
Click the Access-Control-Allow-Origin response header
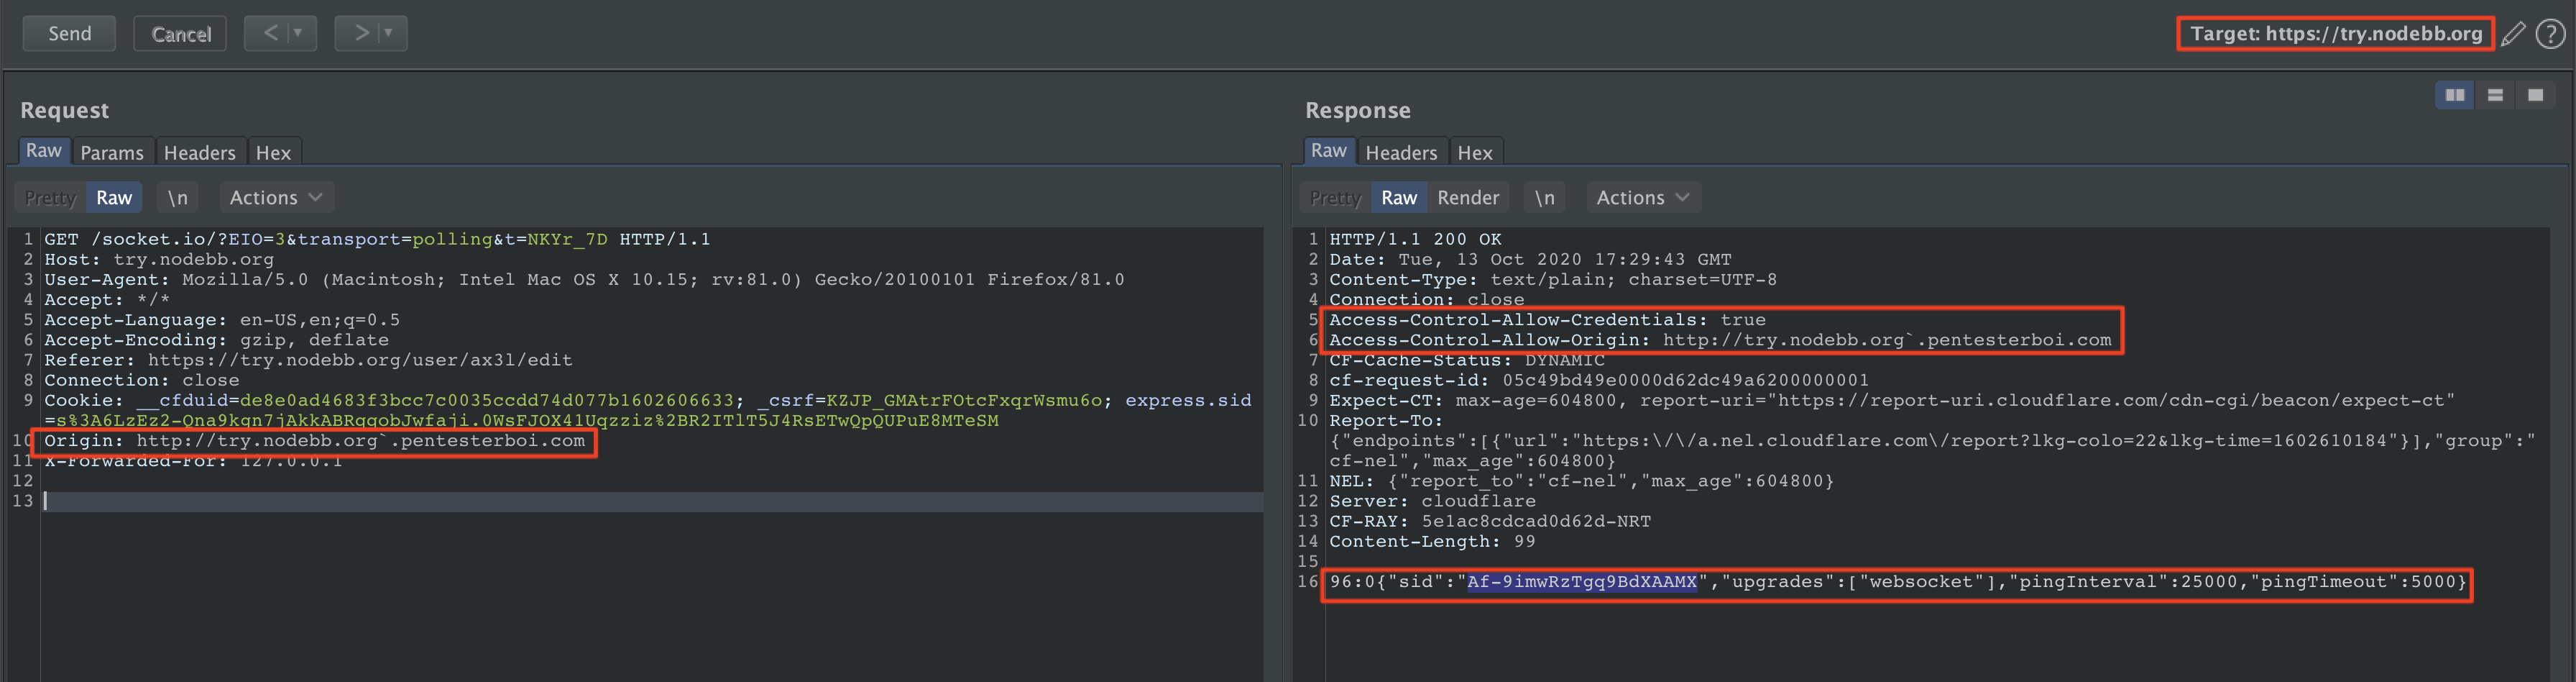(1720, 340)
